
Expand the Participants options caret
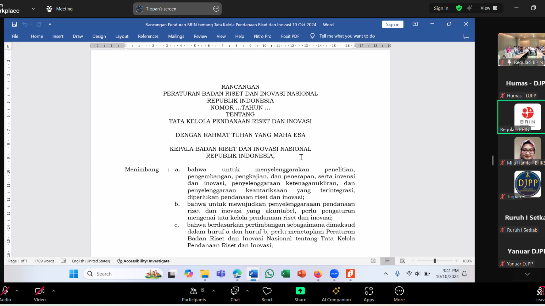coord(213,291)
